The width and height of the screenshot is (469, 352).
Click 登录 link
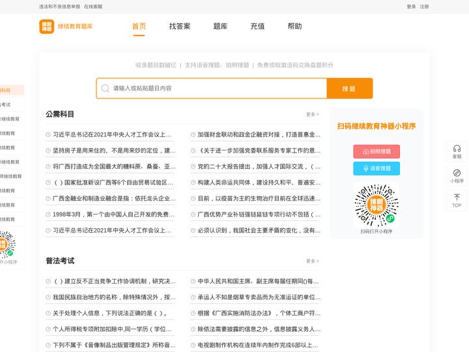pos(411,7)
